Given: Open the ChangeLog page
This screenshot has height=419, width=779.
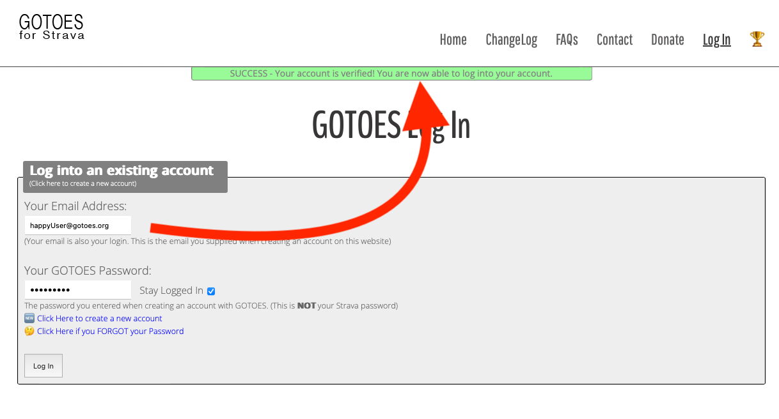Looking at the screenshot, I should (x=511, y=40).
